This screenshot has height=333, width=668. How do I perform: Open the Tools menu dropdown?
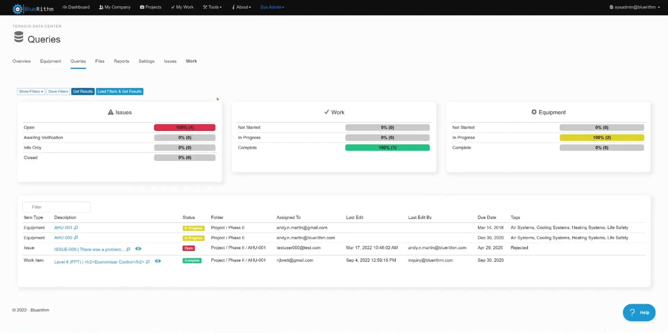click(212, 7)
